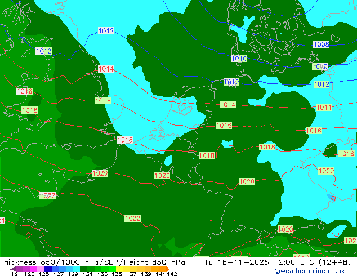Screen dimensions: 357x276
Task: Open the weatheronline.co.uk credit link
Action: tap(310, 271)
